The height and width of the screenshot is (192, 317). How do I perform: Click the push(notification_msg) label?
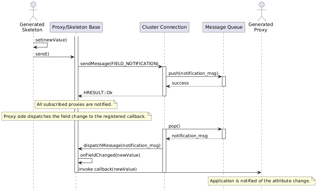coord(193,73)
